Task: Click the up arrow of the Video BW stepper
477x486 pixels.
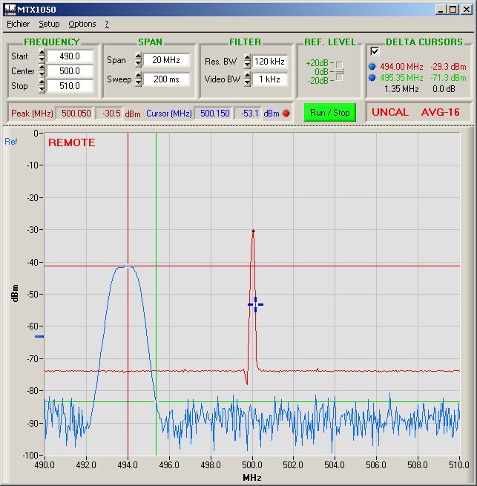Action: pyautogui.click(x=247, y=76)
